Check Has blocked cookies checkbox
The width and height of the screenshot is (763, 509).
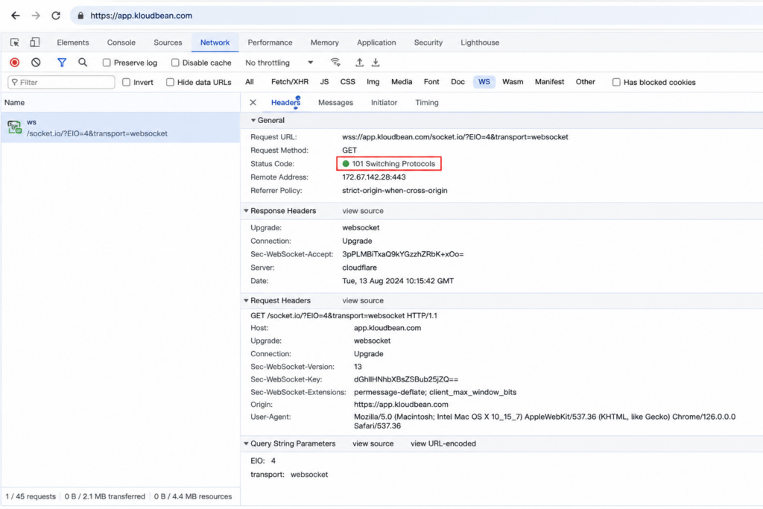coord(616,82)
